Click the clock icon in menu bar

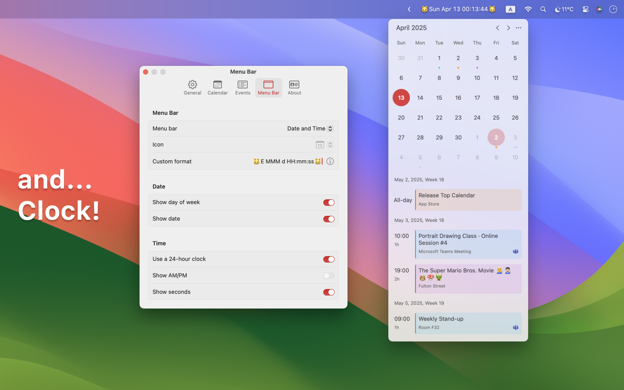click(x=613, y=9)
